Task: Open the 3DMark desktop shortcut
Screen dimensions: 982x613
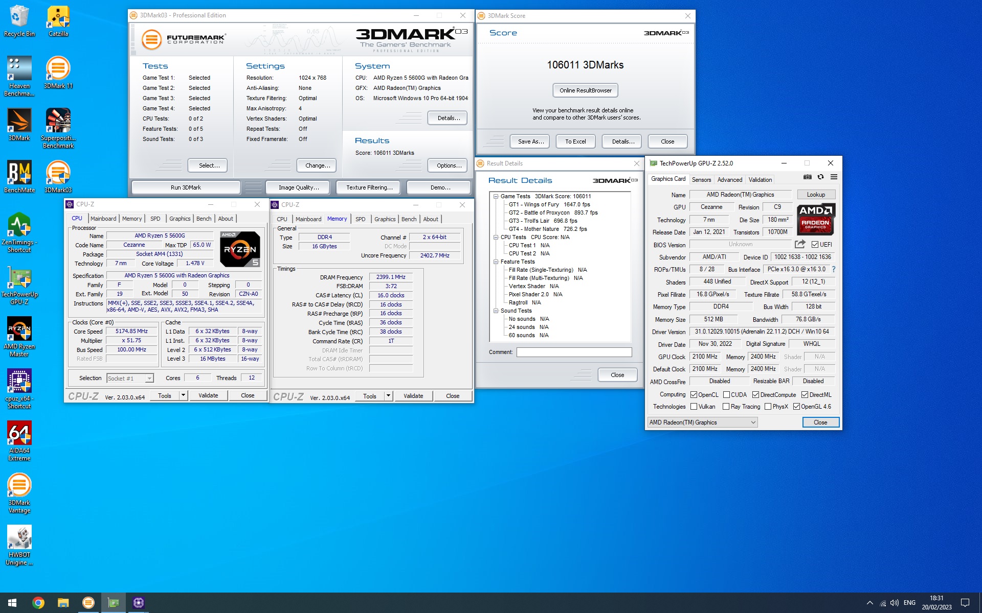Action: coord(19,124)
